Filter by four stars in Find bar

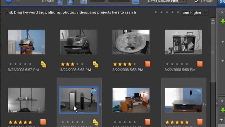pos(173,12)
